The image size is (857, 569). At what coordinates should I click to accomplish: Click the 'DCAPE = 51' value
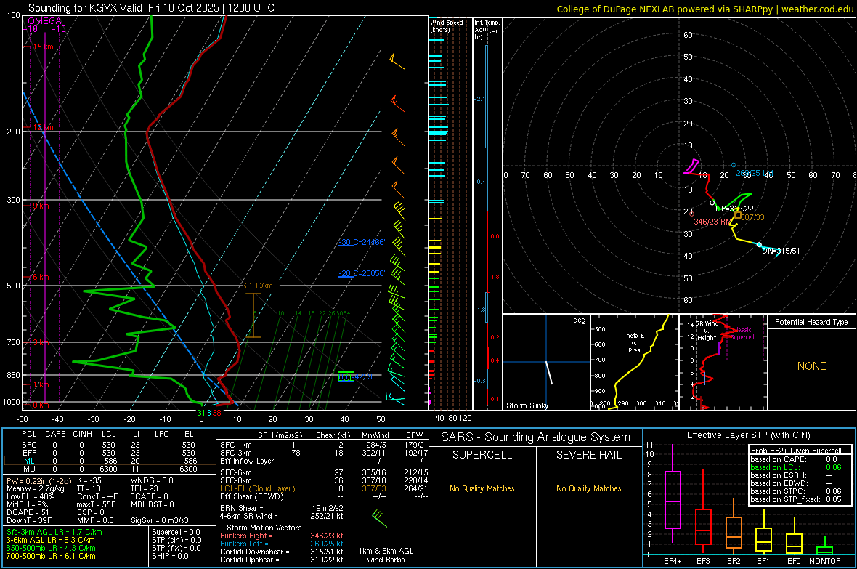28,512
